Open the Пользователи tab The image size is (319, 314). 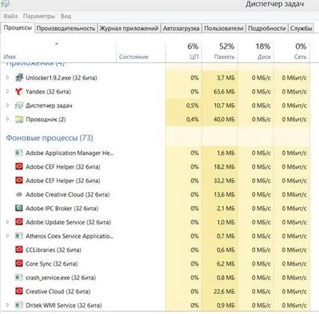coord(223,29)
